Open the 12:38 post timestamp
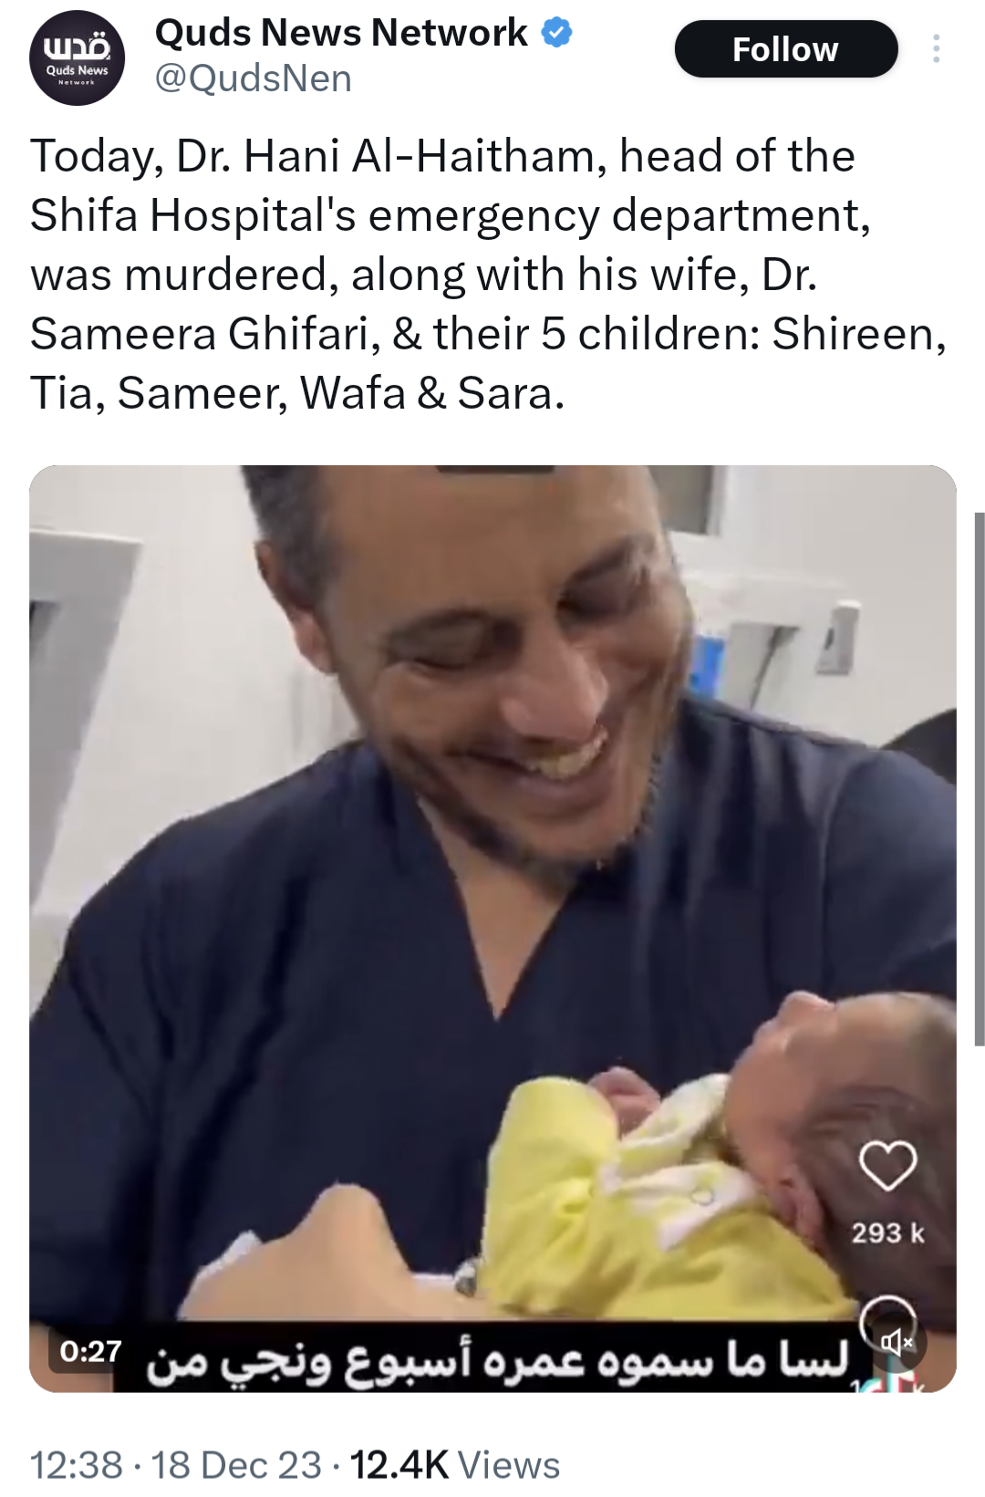This screenshot has height=1497, width=985. (77, 1465)
